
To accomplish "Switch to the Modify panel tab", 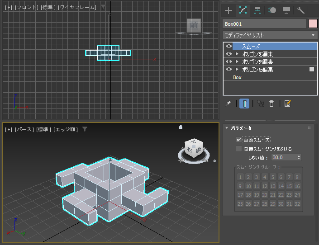I will pos(243,10).
